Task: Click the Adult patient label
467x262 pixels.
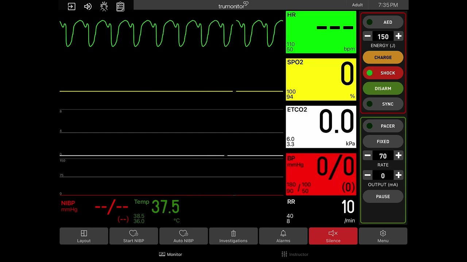Action: (x=358, y=5)
